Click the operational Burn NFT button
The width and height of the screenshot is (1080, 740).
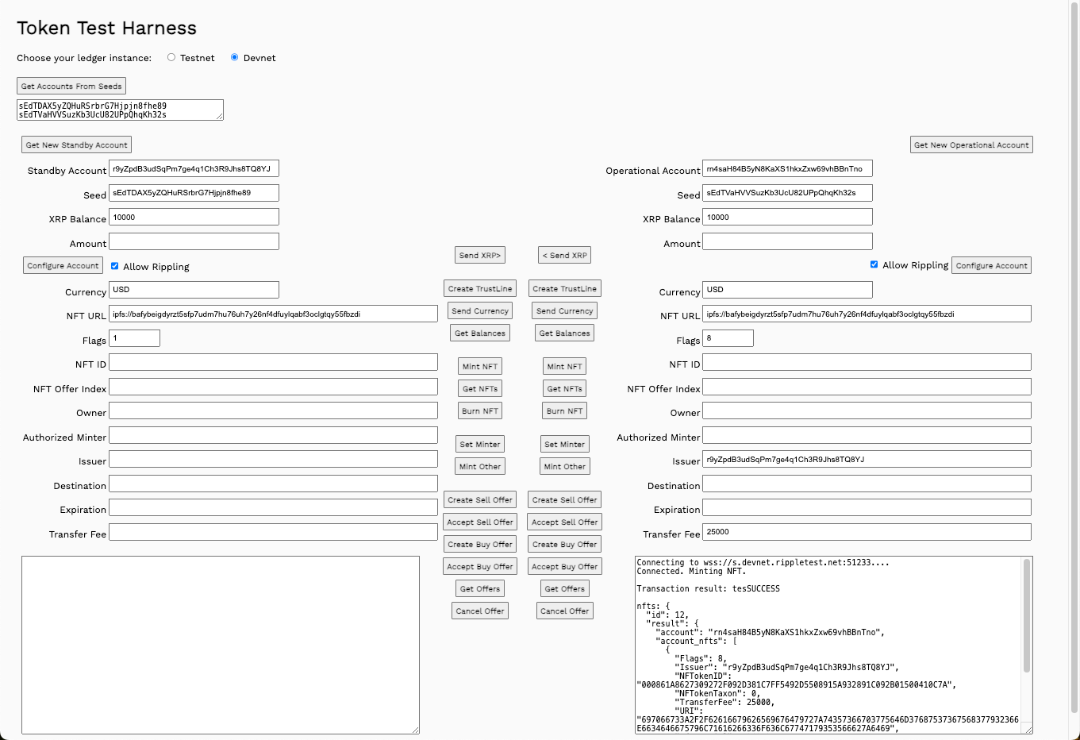point(564,410)
